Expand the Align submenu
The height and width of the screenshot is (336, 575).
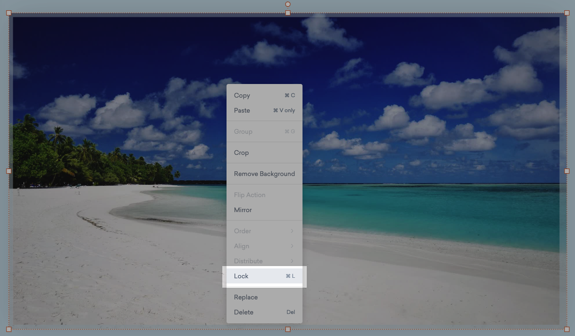click(x=264, y=246)
